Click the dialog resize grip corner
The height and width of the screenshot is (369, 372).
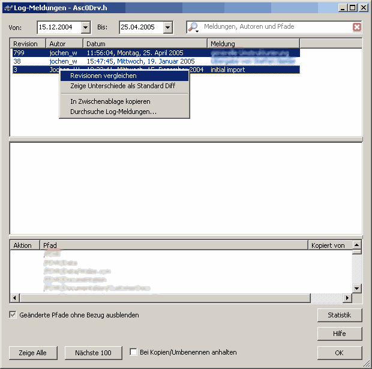[367, 364]
